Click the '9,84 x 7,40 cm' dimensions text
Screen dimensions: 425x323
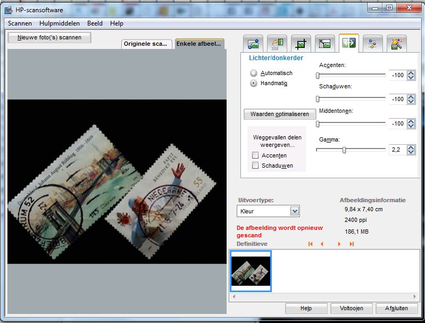[x=363, y=209]
